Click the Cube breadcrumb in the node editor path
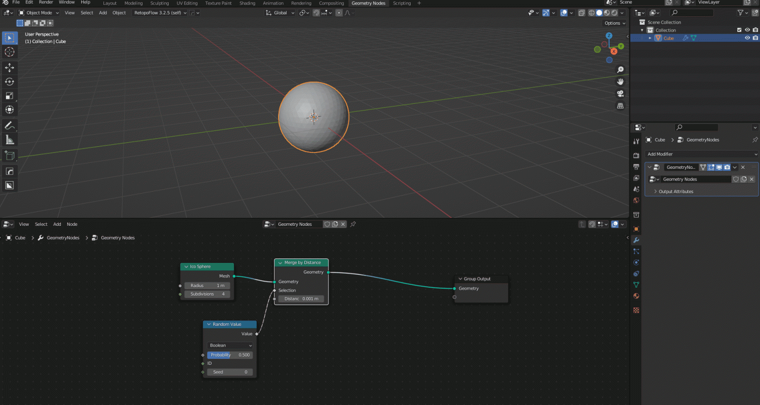Viewport: 760px width, 405px height. tap(20, 238)
